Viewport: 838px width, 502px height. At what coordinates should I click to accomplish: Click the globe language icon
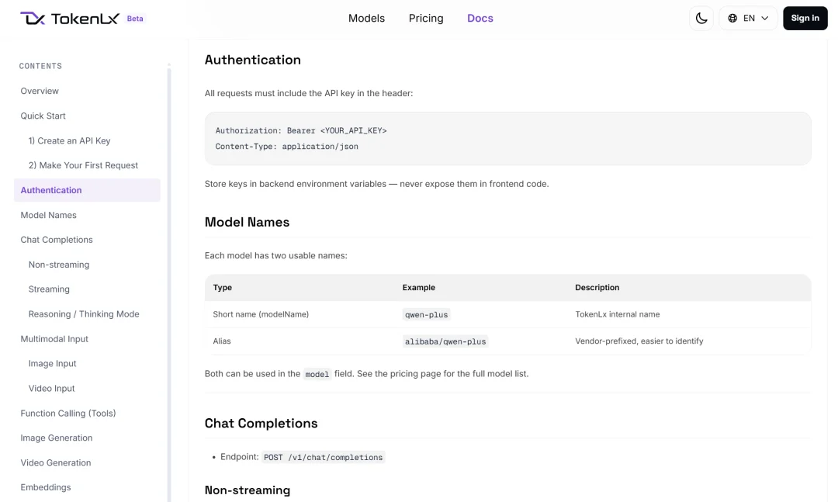(x=732, y=18)
